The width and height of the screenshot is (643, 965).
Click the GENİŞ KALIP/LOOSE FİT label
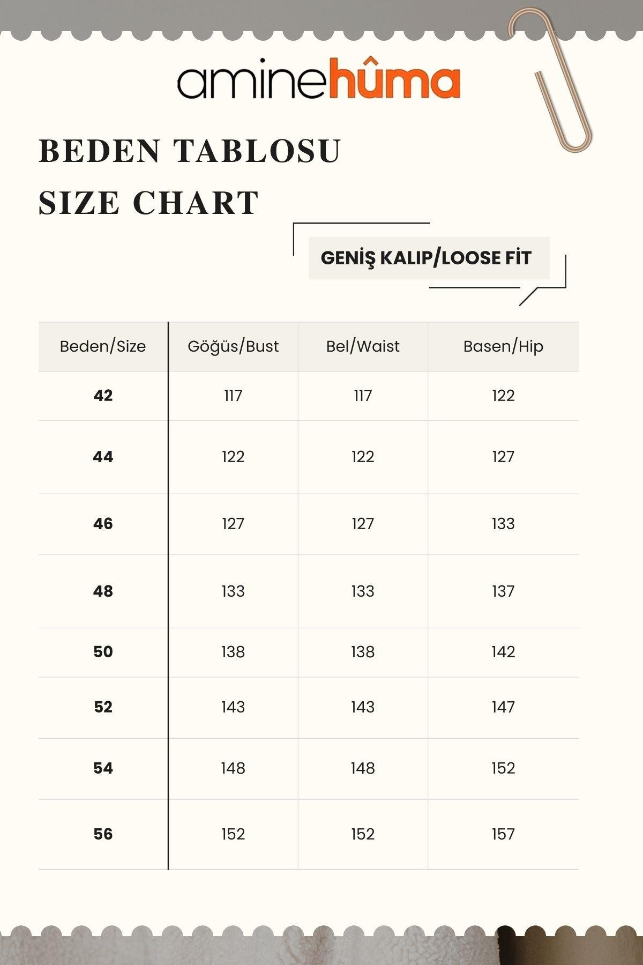(426, 258)
